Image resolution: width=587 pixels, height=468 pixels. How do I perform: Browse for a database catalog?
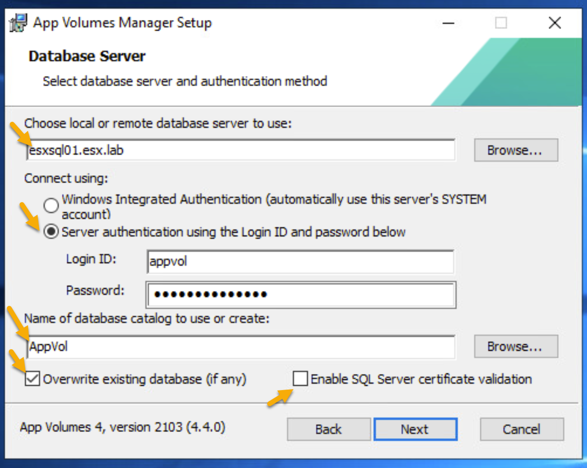516,347
